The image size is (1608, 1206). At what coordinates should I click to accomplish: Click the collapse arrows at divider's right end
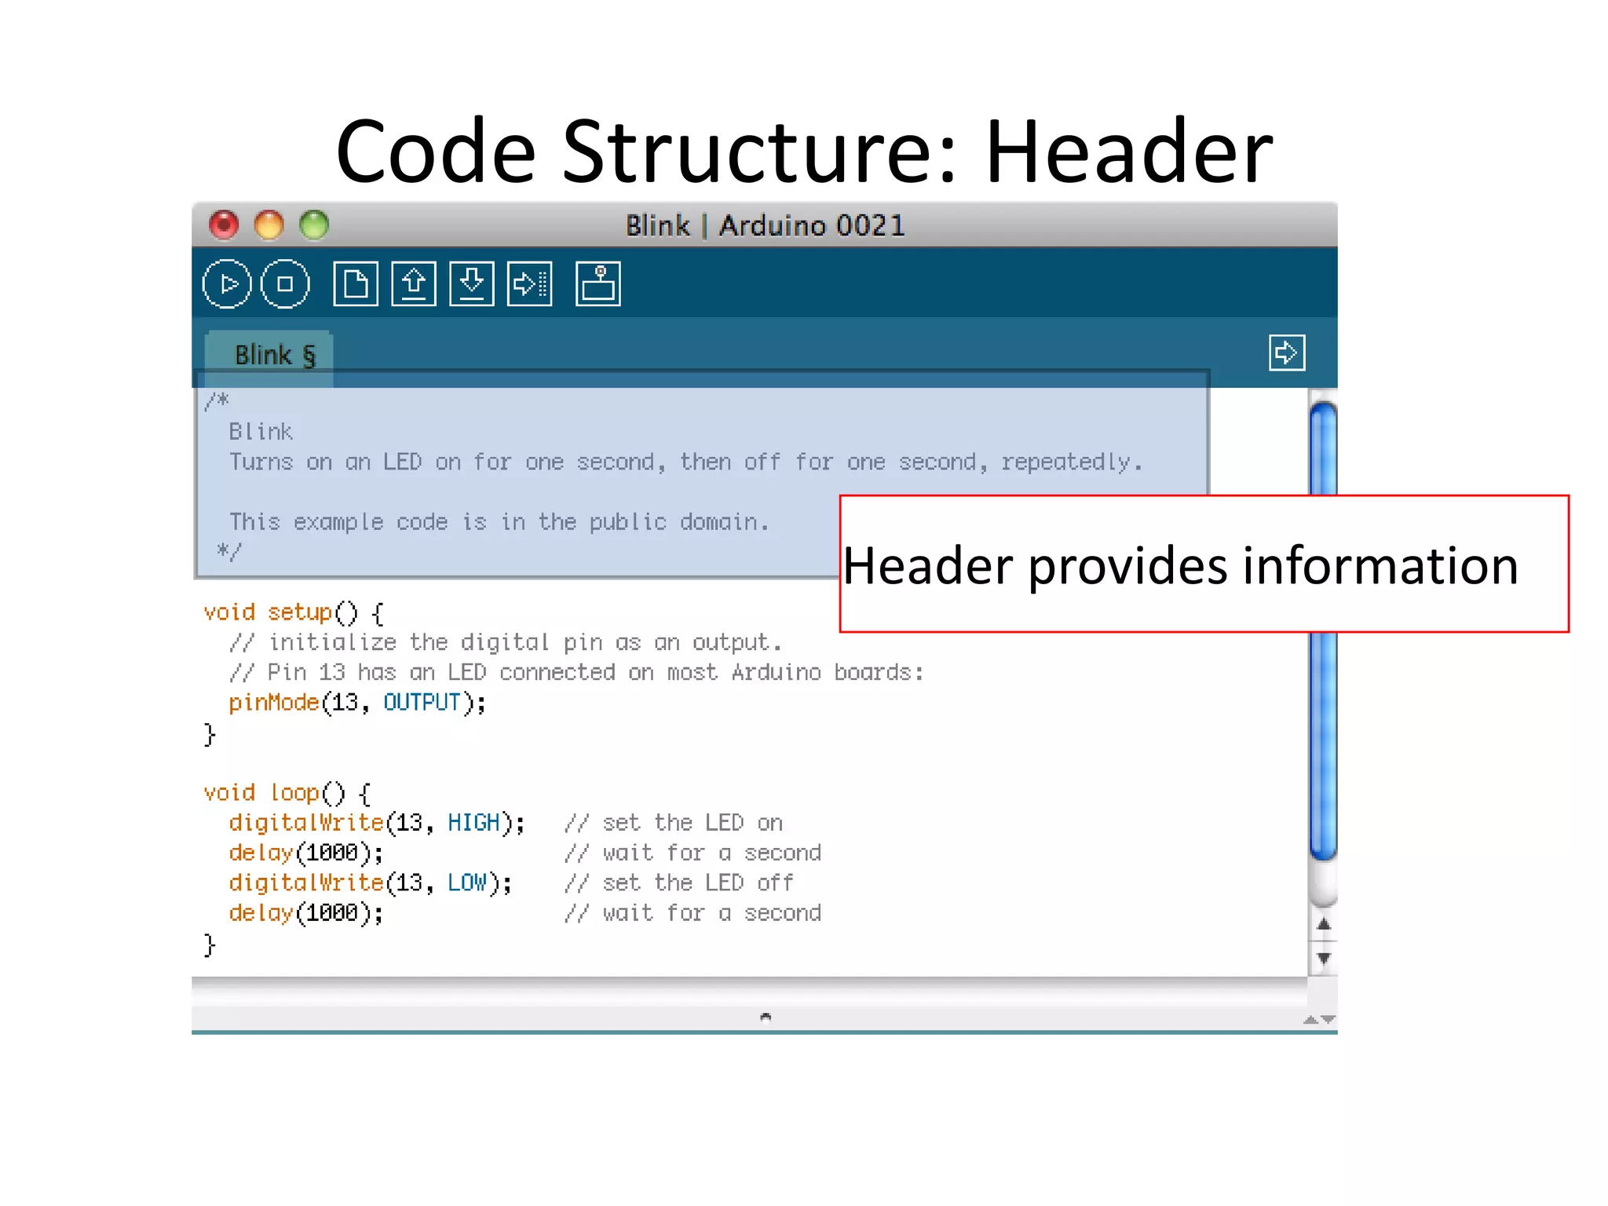coord(1318,1019)
